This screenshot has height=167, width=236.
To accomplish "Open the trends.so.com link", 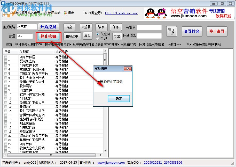I will click(x=121, y=13).
